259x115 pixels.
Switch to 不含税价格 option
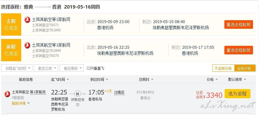point(223,68)
